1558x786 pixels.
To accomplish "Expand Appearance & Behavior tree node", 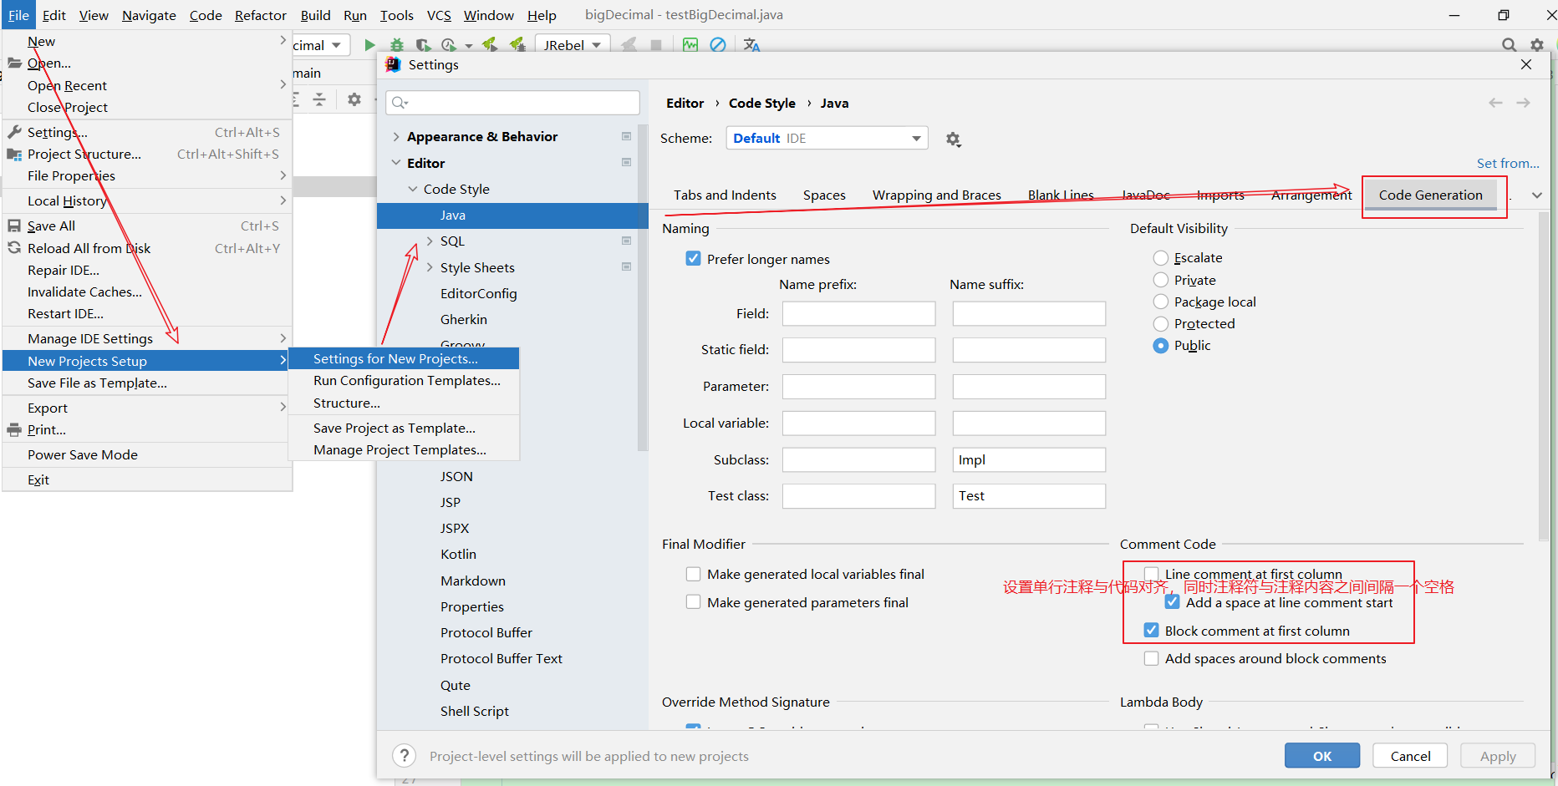I will click(x=396, y=136).
